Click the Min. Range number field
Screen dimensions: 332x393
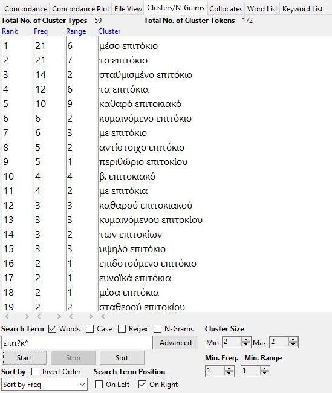(251, 371)
